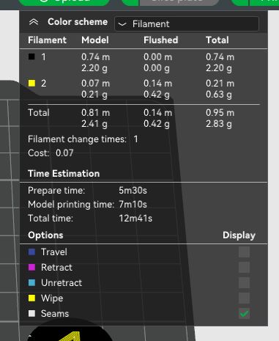Click the Display column heading
Screen dimensions: 279x341
tap(239, 235)
